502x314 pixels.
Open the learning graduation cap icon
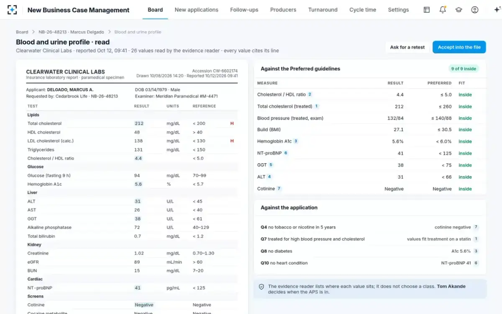pyautogui.click(x=458, y=10)
